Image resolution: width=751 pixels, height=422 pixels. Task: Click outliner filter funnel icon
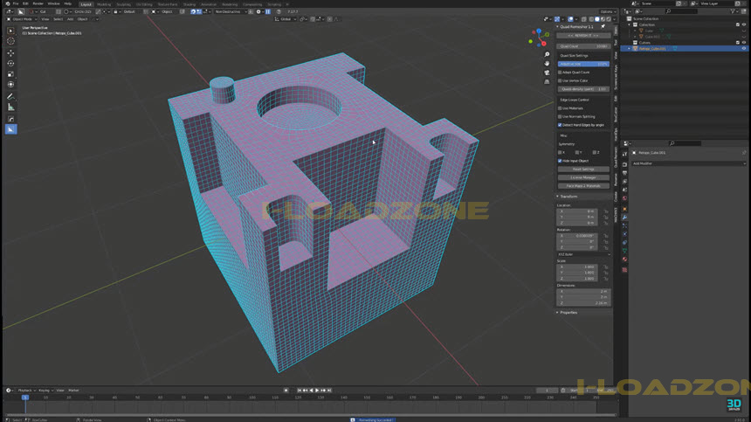pyautogui.click(x=733, y=11)
